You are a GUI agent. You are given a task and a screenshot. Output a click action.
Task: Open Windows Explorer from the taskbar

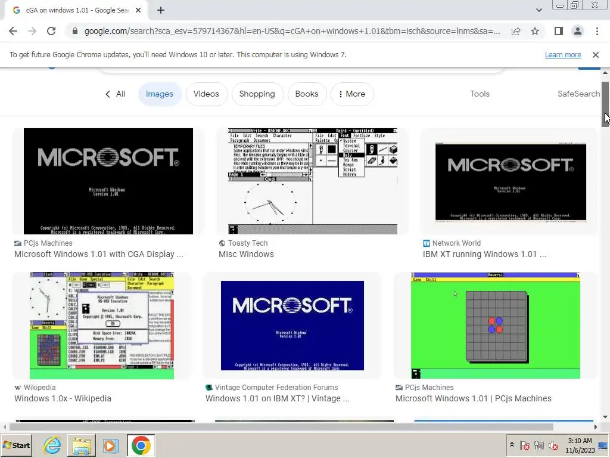tap(81, 445)
